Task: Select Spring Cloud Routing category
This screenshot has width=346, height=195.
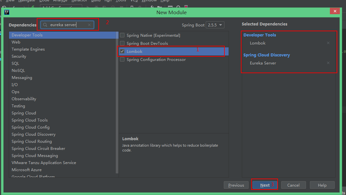Action: click(62, 141)
